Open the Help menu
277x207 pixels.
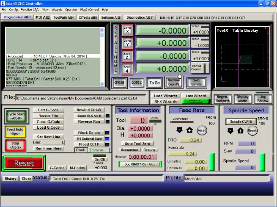105,10
